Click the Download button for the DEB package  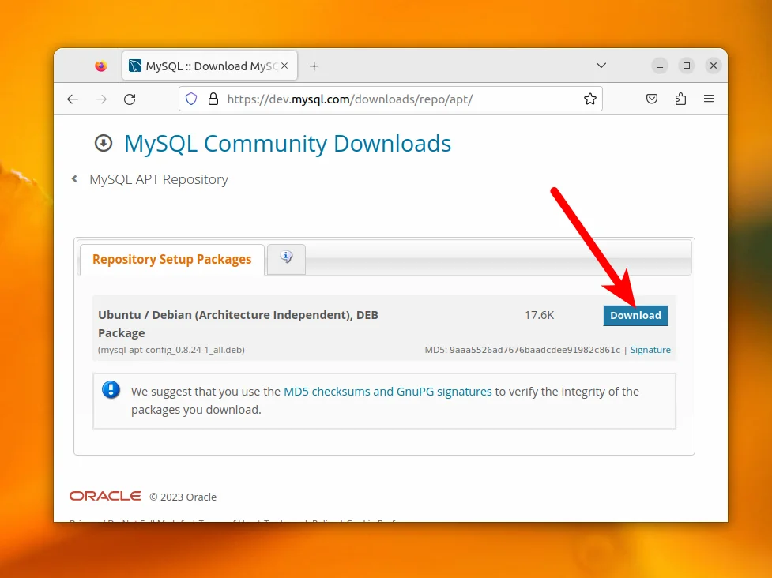[635, 315]
